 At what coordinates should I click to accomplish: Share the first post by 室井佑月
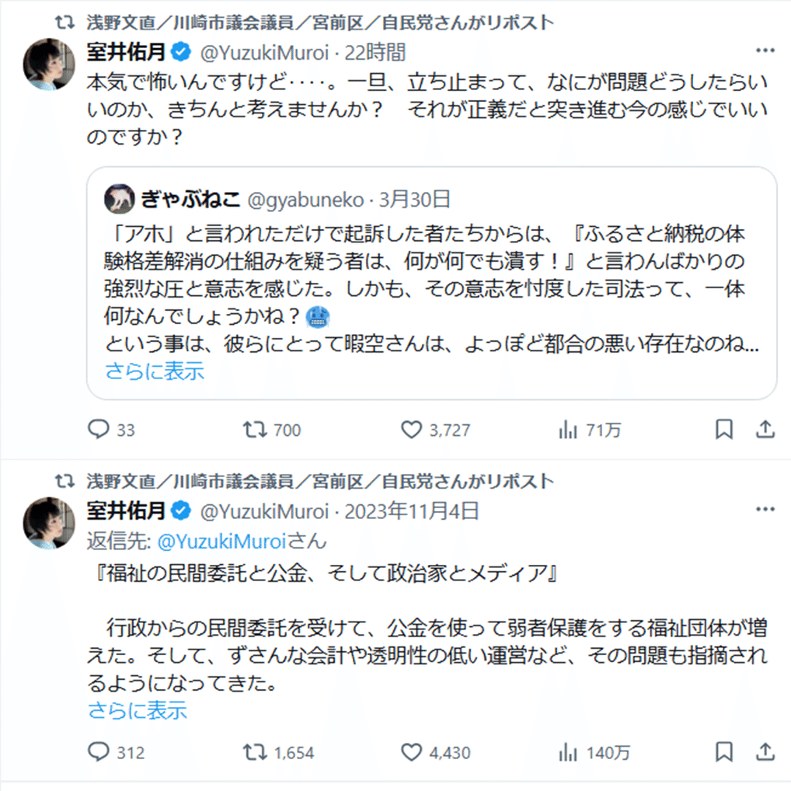[765, 430]
